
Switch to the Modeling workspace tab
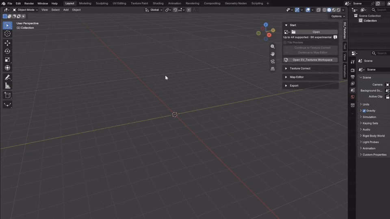(85, 4)
